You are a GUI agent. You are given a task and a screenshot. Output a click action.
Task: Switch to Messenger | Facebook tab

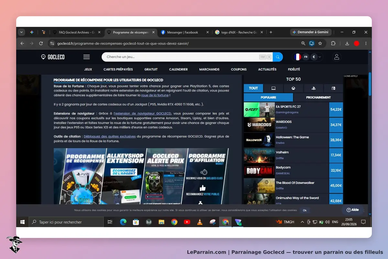(184, 32)
